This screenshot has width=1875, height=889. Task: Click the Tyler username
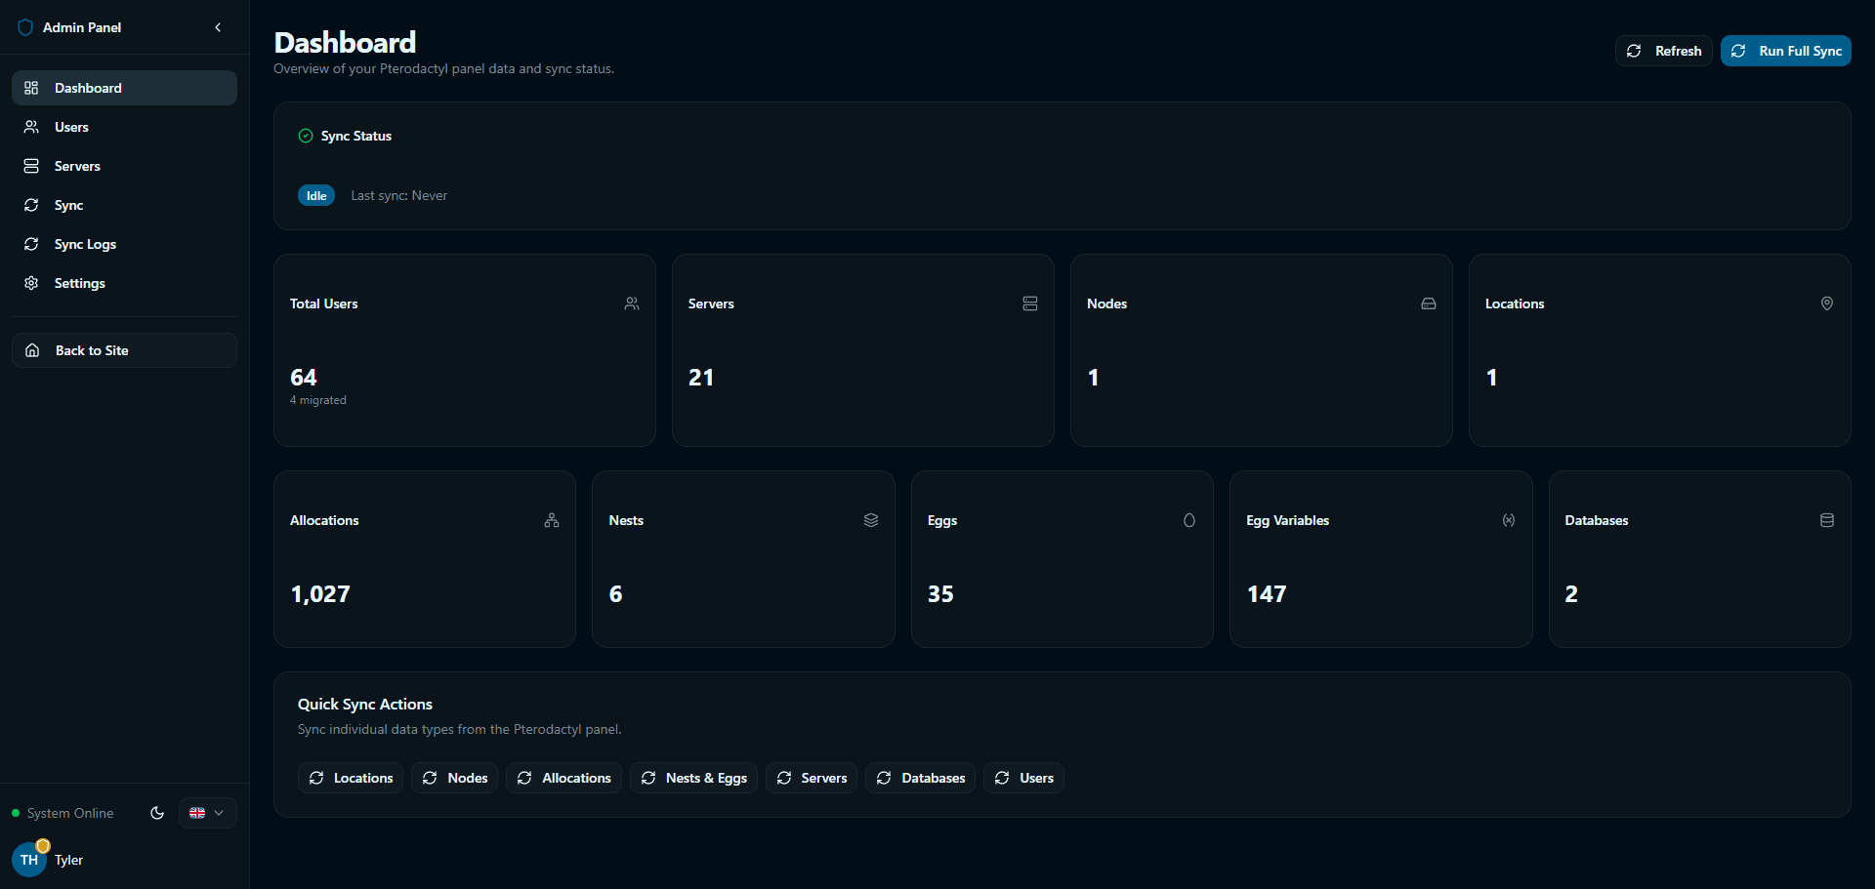coord(68,860)
